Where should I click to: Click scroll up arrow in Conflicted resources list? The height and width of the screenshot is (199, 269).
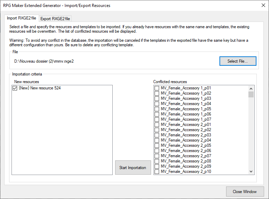pos(251,88)
